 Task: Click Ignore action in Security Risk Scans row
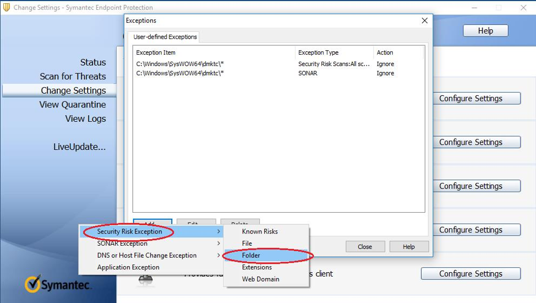[x=385, y=64]
